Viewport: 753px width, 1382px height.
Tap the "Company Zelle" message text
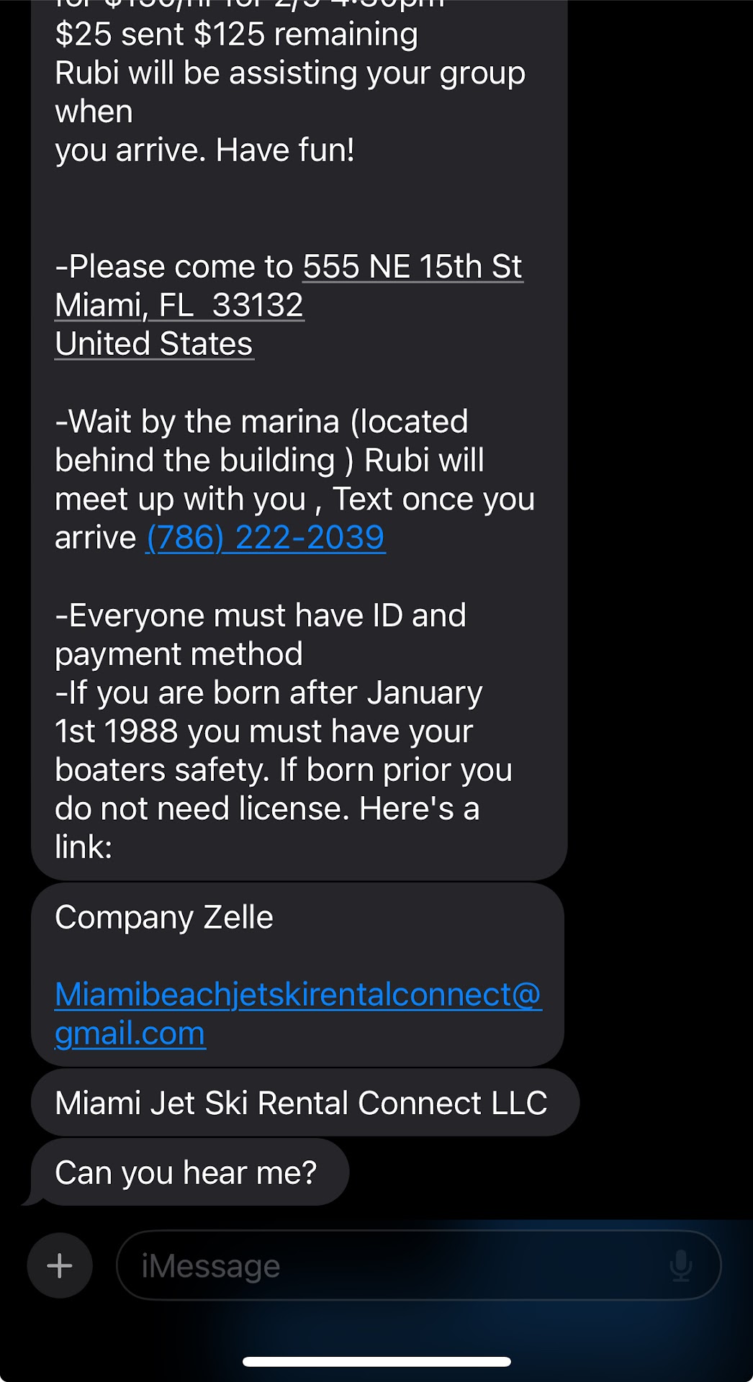[164, 918]
